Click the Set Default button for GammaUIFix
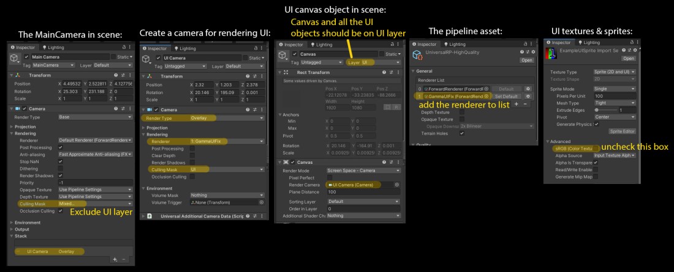Image resolution: width=674 pixels, height=272 pixels. coord(507,96)
